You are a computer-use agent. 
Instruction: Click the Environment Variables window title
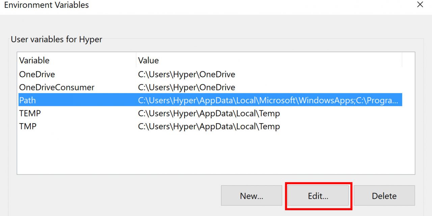tap(47, 5)
